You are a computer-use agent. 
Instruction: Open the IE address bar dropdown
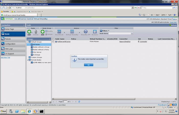(x=132, y=8)
